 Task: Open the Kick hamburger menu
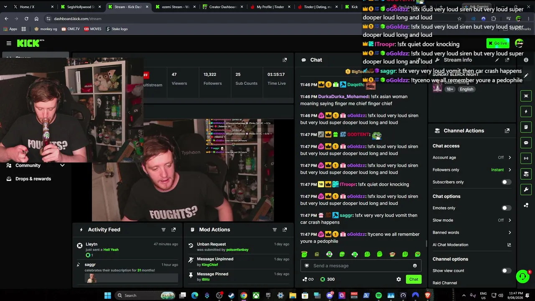pos(9,43)
